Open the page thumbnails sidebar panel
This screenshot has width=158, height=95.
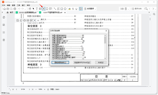tap(4, 17)
